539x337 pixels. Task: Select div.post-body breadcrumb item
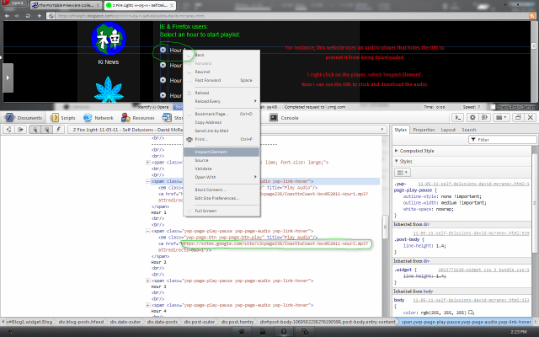click(x=328, y=322)
